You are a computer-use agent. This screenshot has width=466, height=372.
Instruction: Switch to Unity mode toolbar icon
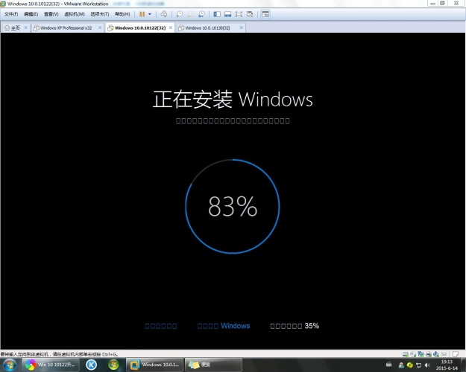tap(250, 14)
